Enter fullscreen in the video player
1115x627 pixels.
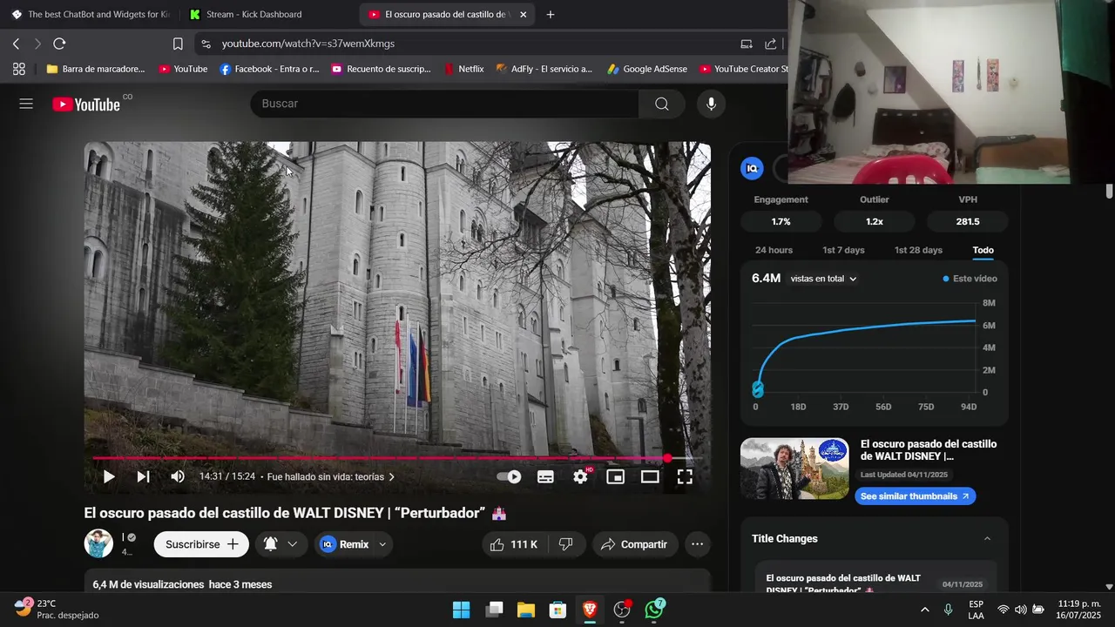click(685, 476)
